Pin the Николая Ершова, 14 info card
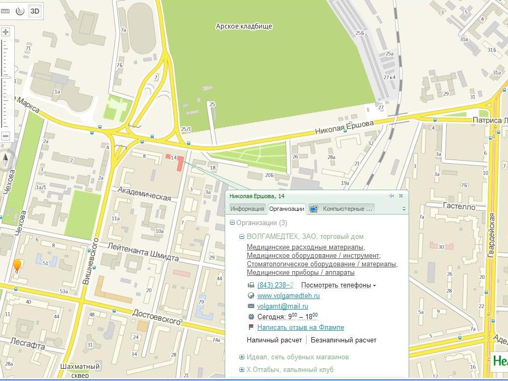Image resolution: width=508 pixels, height=381 pixels. point(391,196)
